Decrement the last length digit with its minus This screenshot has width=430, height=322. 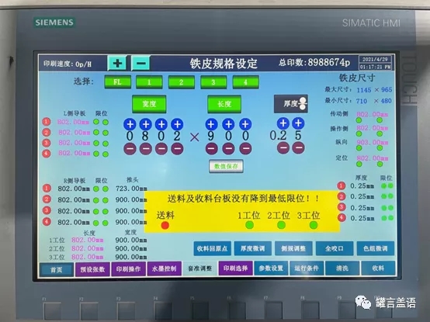(x=245, y=148)
